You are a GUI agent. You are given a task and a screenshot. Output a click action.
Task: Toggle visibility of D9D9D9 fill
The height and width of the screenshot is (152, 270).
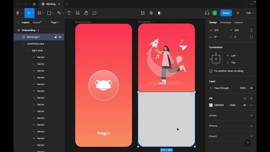point(245,105)
